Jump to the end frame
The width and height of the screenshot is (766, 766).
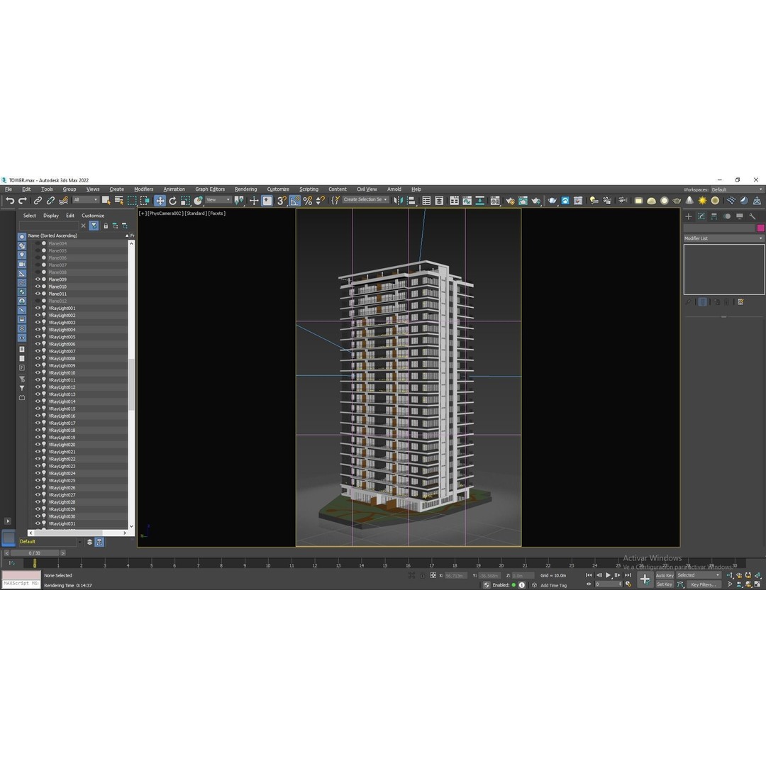628,575
